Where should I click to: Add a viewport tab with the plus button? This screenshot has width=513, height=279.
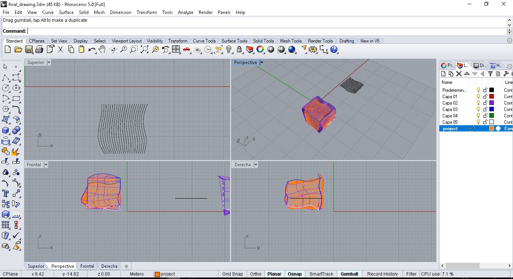(126, 266)
